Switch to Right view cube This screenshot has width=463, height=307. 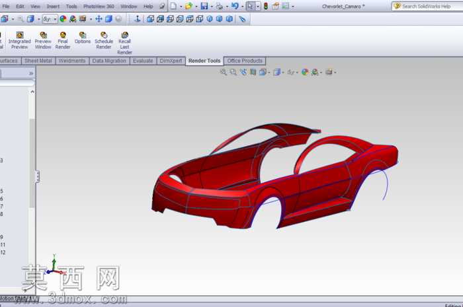(180, 19)
